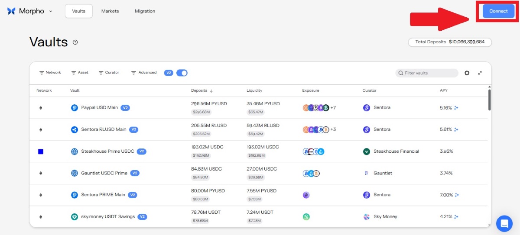Click the PYUSD icon on Sentora PRIME Main

click(75, 195)
